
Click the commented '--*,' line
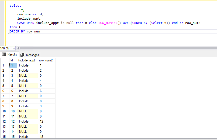[x=21, y=10]
